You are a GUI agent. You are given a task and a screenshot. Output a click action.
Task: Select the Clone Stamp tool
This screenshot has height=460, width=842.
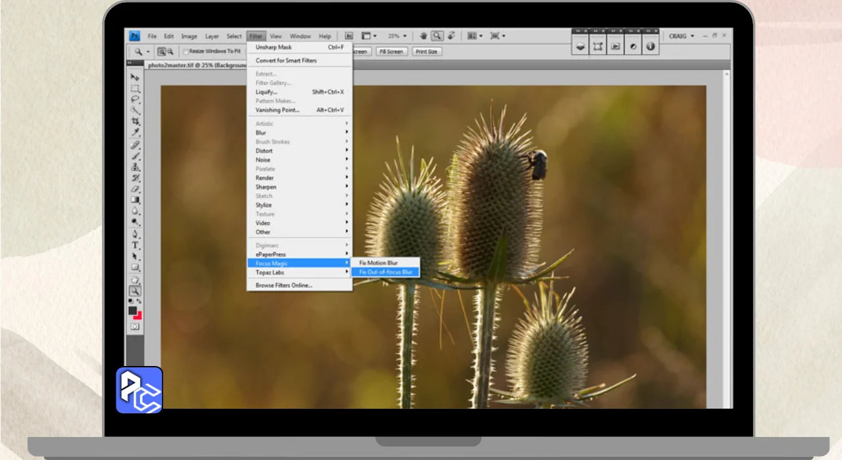(x=136, y=166)
